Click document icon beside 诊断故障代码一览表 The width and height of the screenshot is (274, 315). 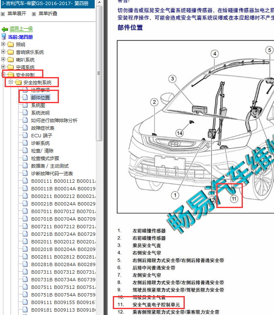(x=25, y=173)
